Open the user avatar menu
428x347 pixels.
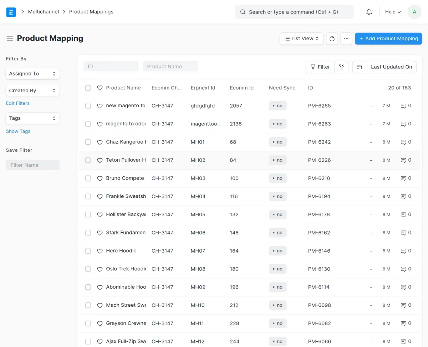tap(414, 12)
